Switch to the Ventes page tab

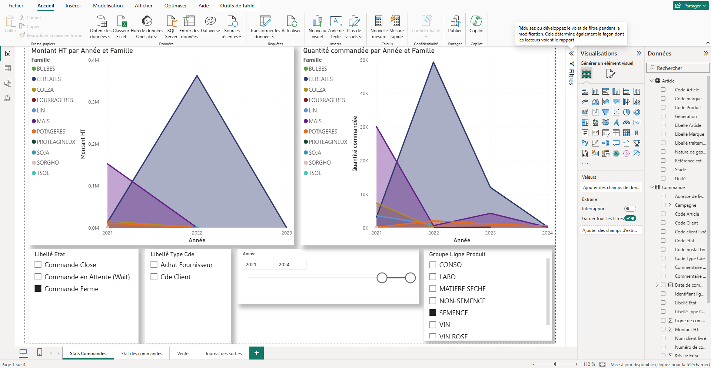point(183,353)
